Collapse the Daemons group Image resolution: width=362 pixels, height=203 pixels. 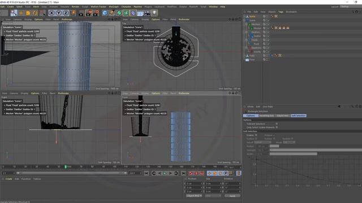247,48
